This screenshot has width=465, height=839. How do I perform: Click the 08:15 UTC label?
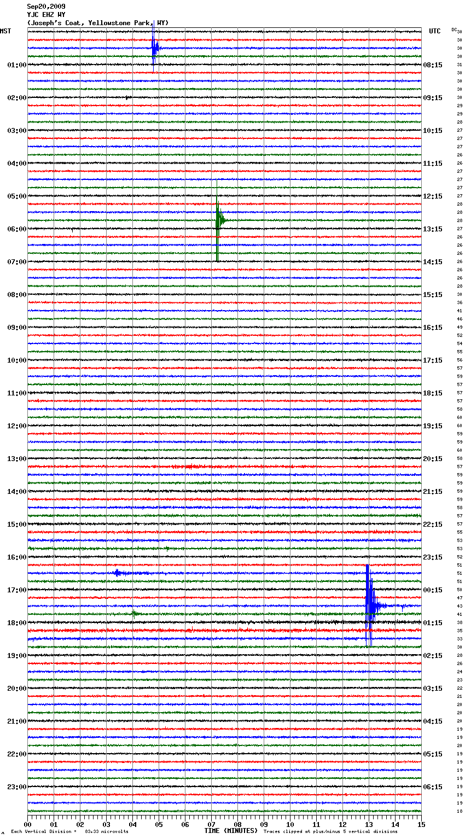(x=433, y=65)
